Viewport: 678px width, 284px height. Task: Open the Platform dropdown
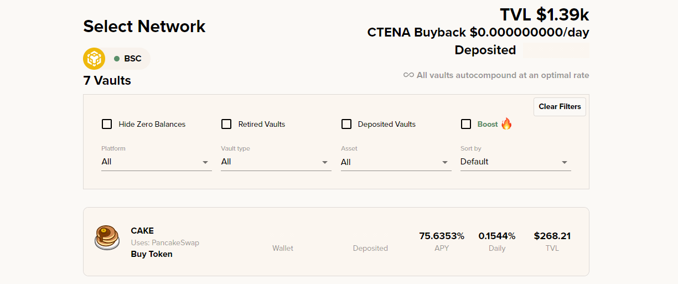pyautogui.click(x=157, y=162)
